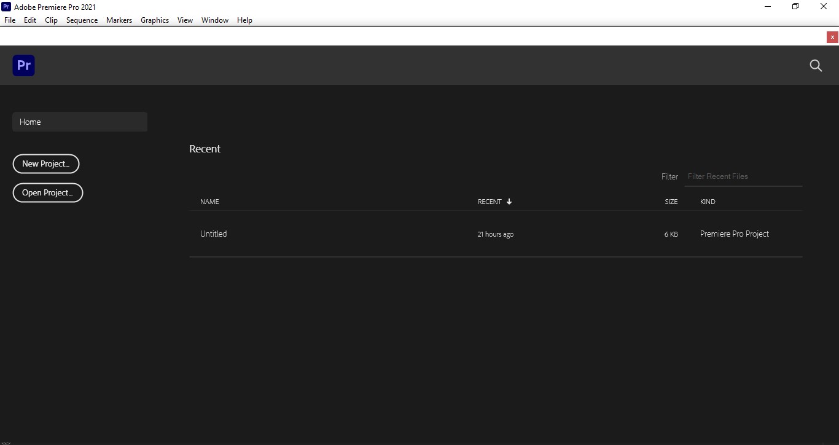Open the Help menu
839x445 pixels.
click(244, 20)
